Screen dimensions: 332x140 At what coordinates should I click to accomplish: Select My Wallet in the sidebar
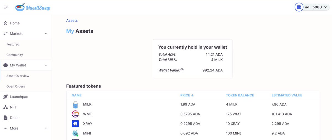coord(18,65)
